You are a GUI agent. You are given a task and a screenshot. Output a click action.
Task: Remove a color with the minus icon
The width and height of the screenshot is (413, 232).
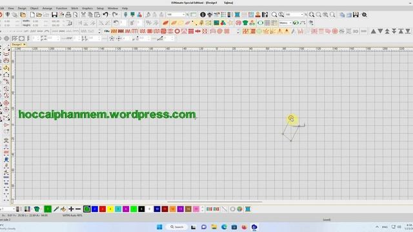78,209
